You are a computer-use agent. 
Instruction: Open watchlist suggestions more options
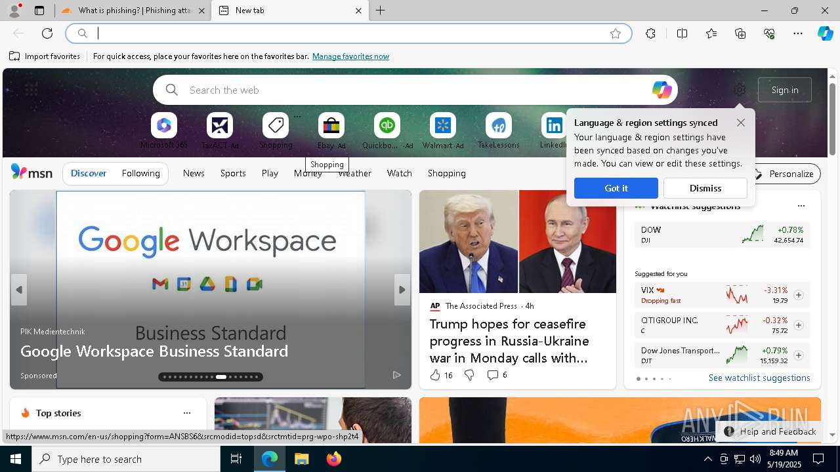801,206
